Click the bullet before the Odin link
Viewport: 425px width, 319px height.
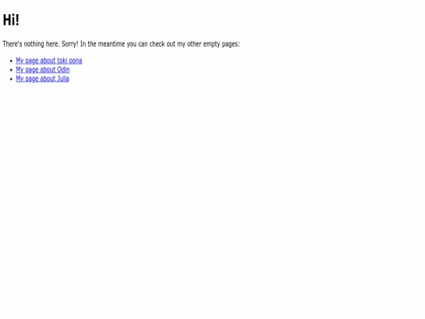[x=11, y=70]
